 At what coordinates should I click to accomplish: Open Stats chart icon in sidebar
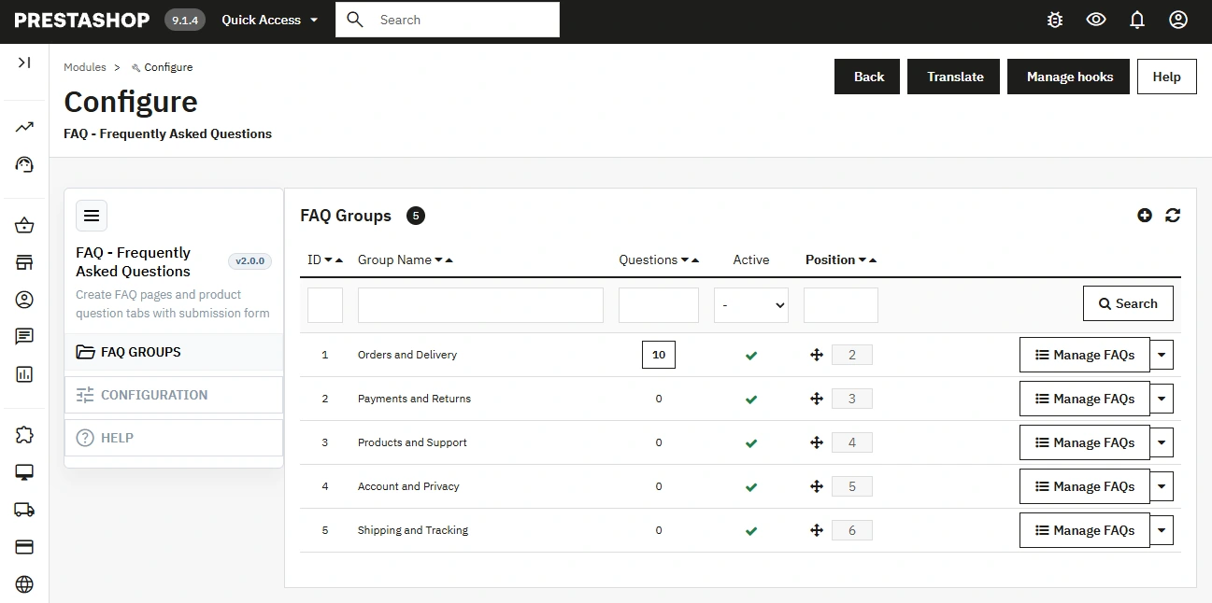(24, 374)
